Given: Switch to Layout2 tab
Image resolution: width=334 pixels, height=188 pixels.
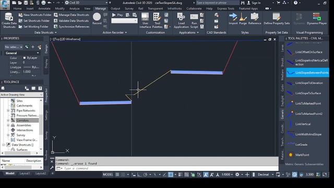Looking at the screenshot, I should click(41, 173).
